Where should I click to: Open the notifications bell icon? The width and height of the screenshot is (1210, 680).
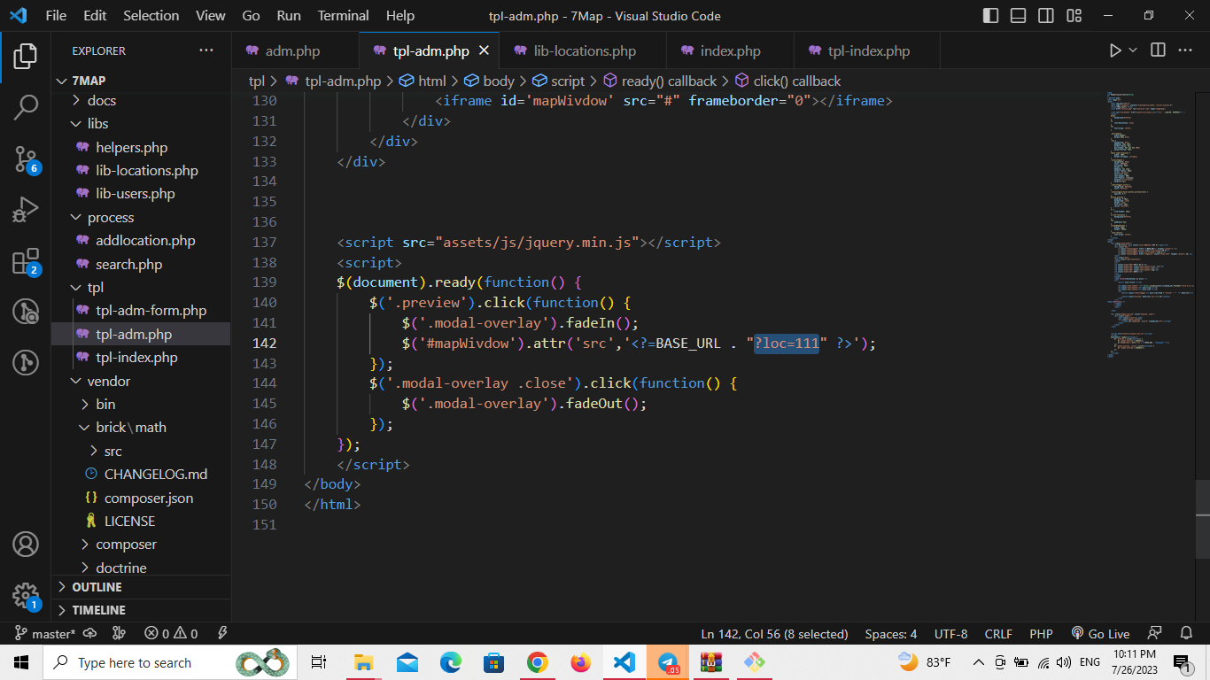point(1186,634)
